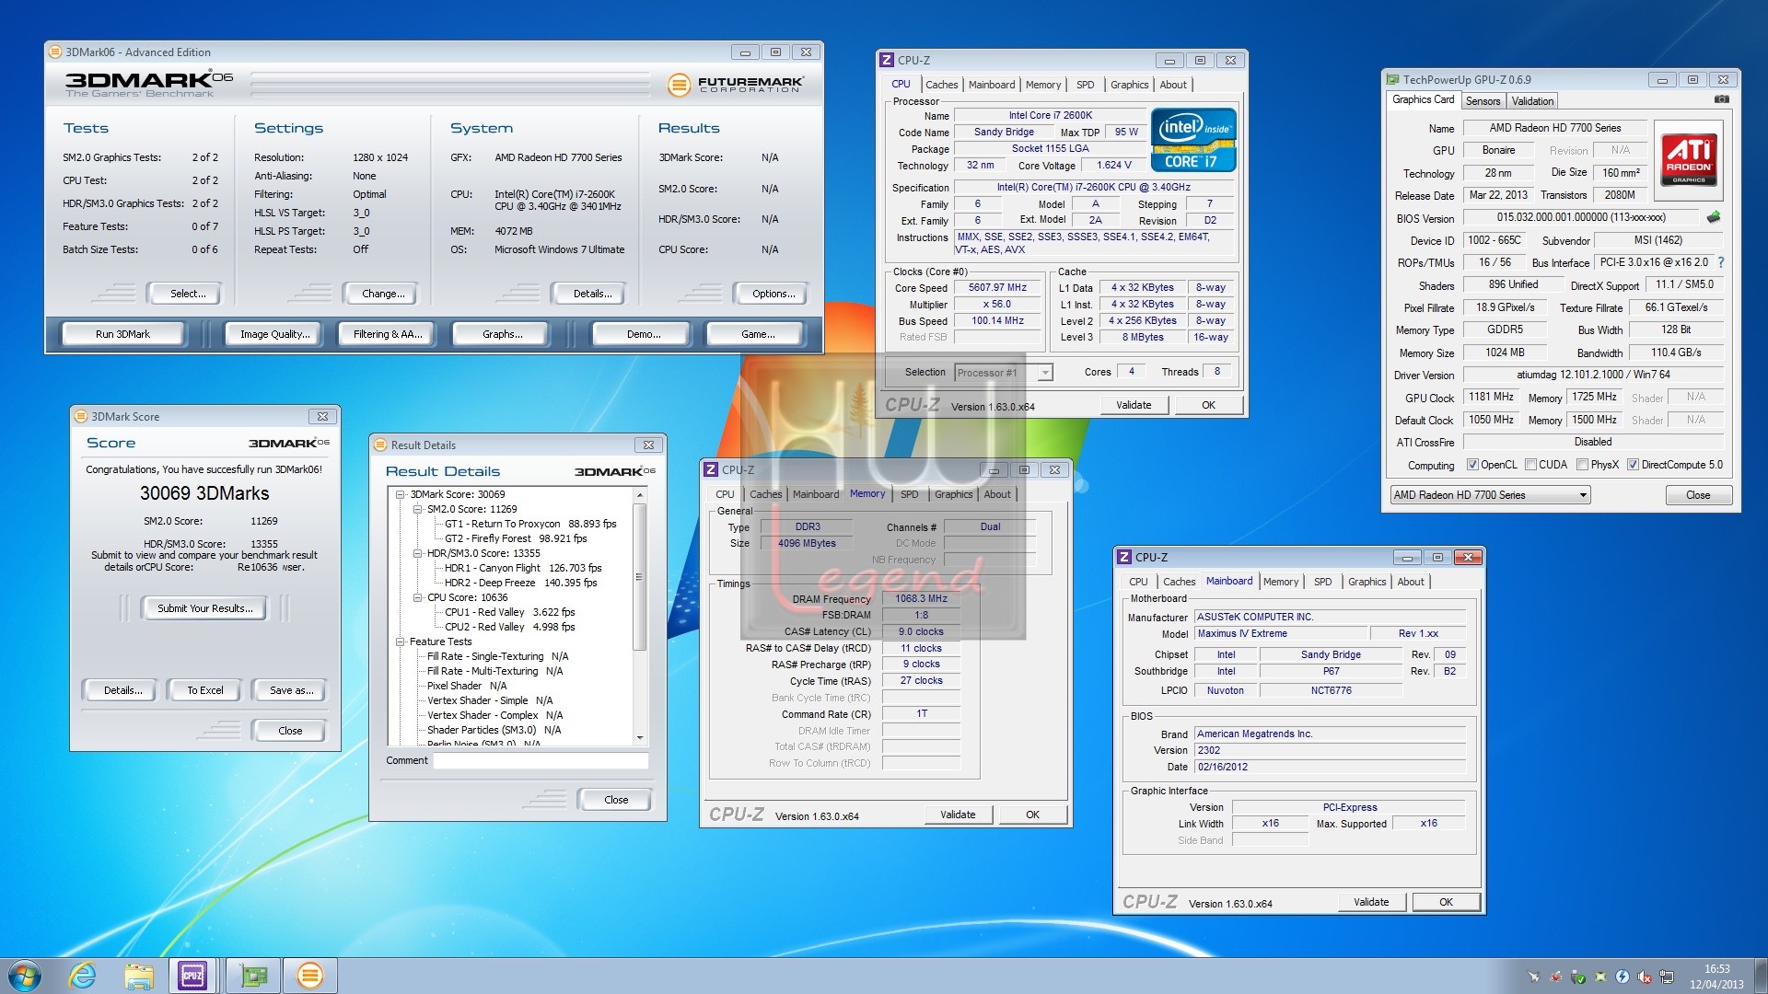Click the ATI Radeon logo in GPU-Z
Screen dimensions: 1768x994
click(1689, 159)
